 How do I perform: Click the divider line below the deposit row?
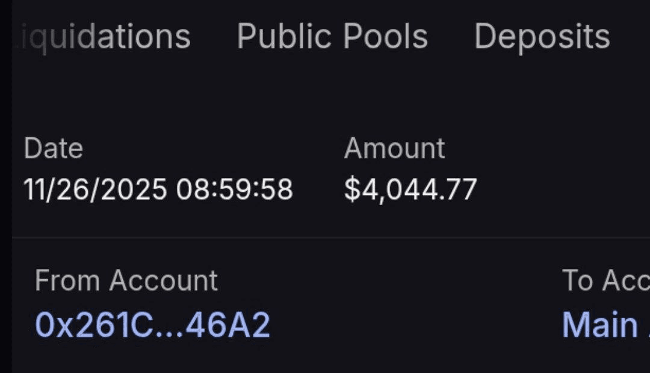click(325, 238)
